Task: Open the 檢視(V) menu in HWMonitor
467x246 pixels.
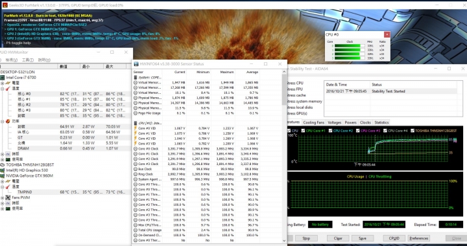Action: (12, 60)
